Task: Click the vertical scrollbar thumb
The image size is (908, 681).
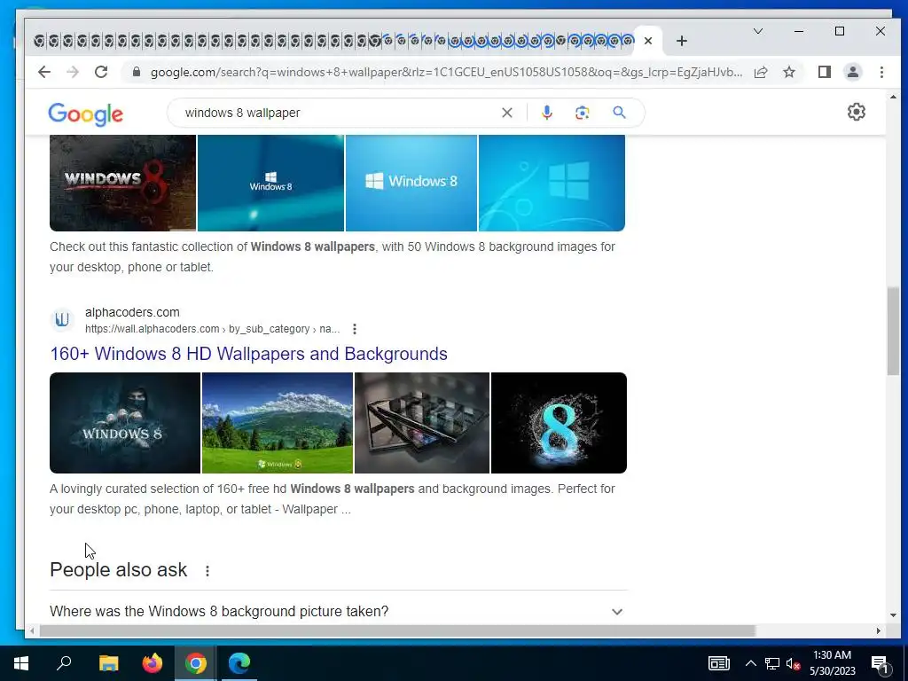Action: 892,332
